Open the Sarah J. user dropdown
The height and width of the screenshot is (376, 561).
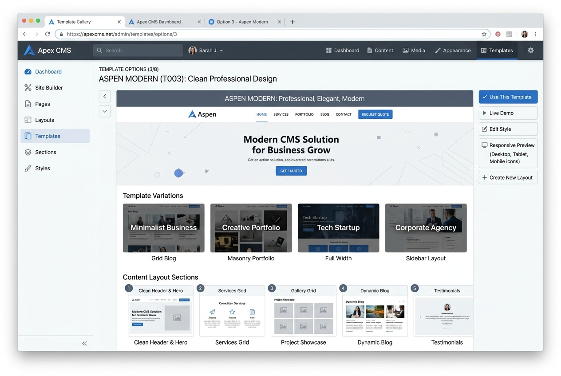tap(205, 51)
